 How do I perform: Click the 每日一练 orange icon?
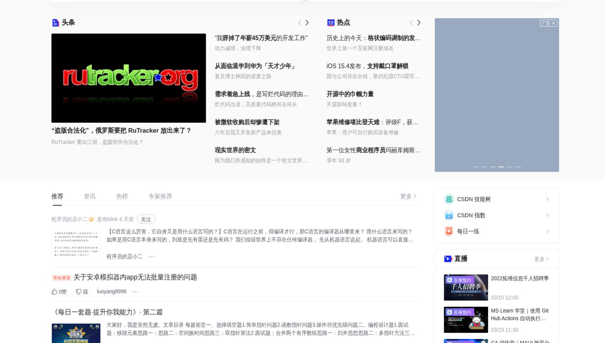[449, 231]
